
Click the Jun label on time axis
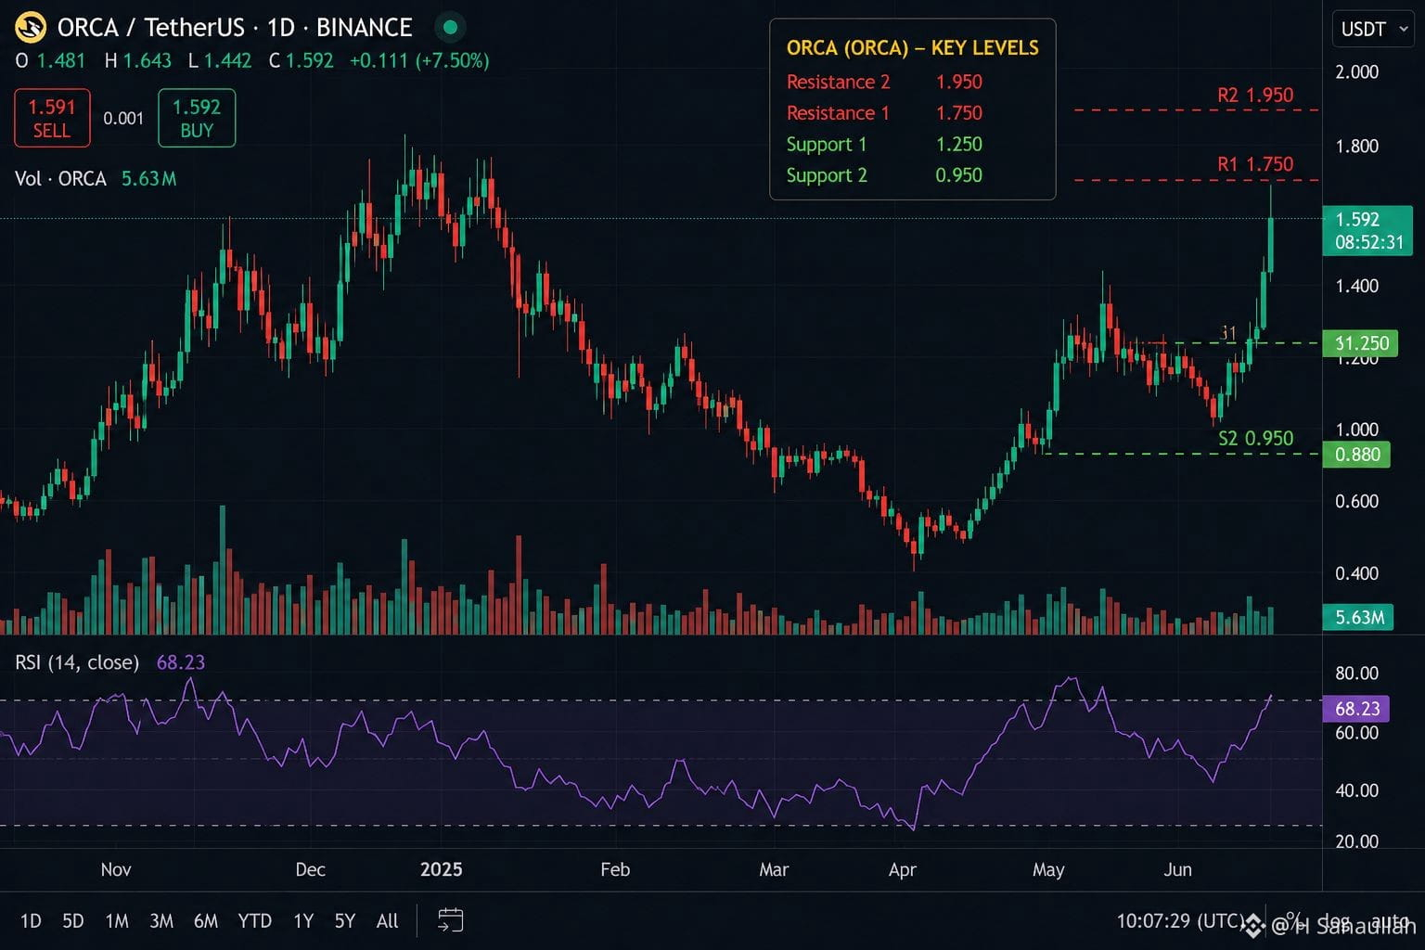click(1177, 869)
